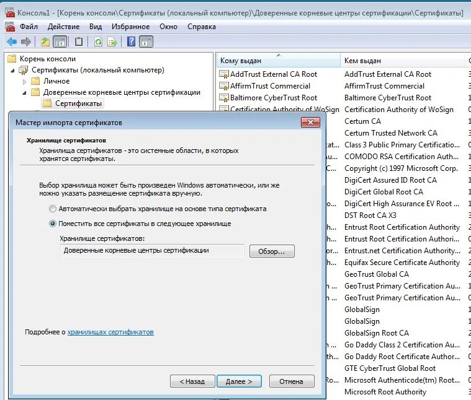The height and width of the screenshot is (400, 471).
Task: Click the Сертификаты subfolder icon in tree
Action: point(47,103)
